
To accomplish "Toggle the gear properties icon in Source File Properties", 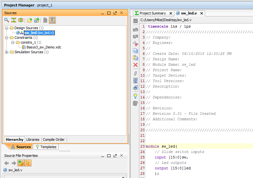I will 21,163.
